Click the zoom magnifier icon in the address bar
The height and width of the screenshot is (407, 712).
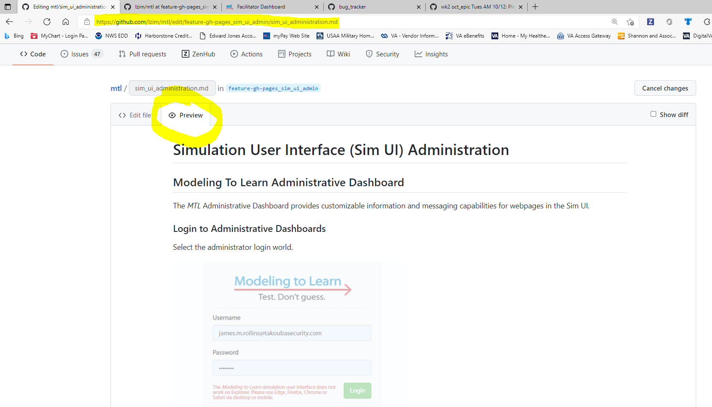click(614, 21)
